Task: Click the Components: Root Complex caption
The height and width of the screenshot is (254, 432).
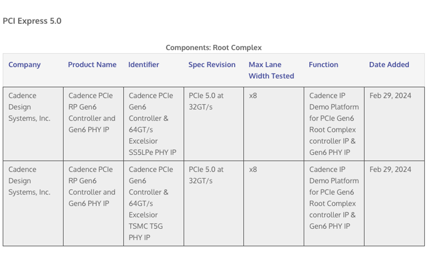Action: (214, 48)
